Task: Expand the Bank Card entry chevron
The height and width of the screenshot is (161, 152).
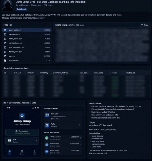Action: [80, 115]
